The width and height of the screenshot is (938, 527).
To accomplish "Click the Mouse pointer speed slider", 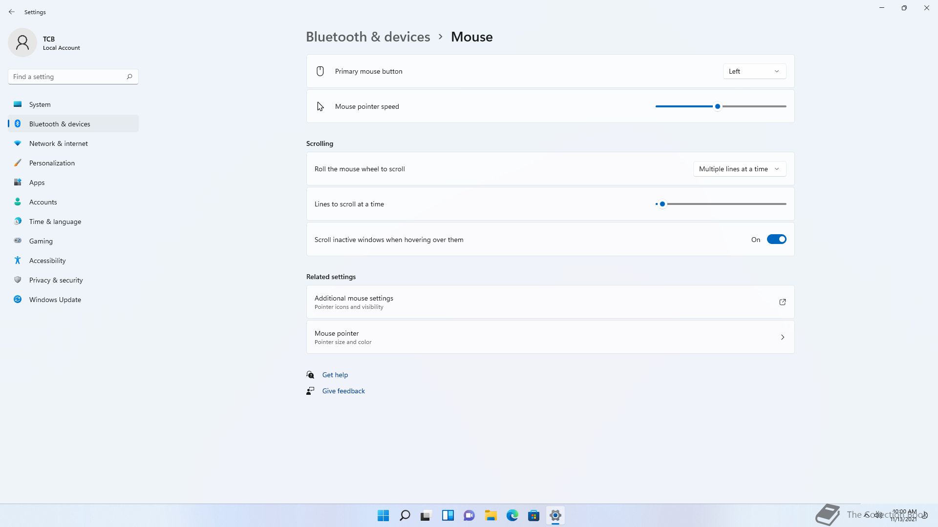I will [721, 106].
